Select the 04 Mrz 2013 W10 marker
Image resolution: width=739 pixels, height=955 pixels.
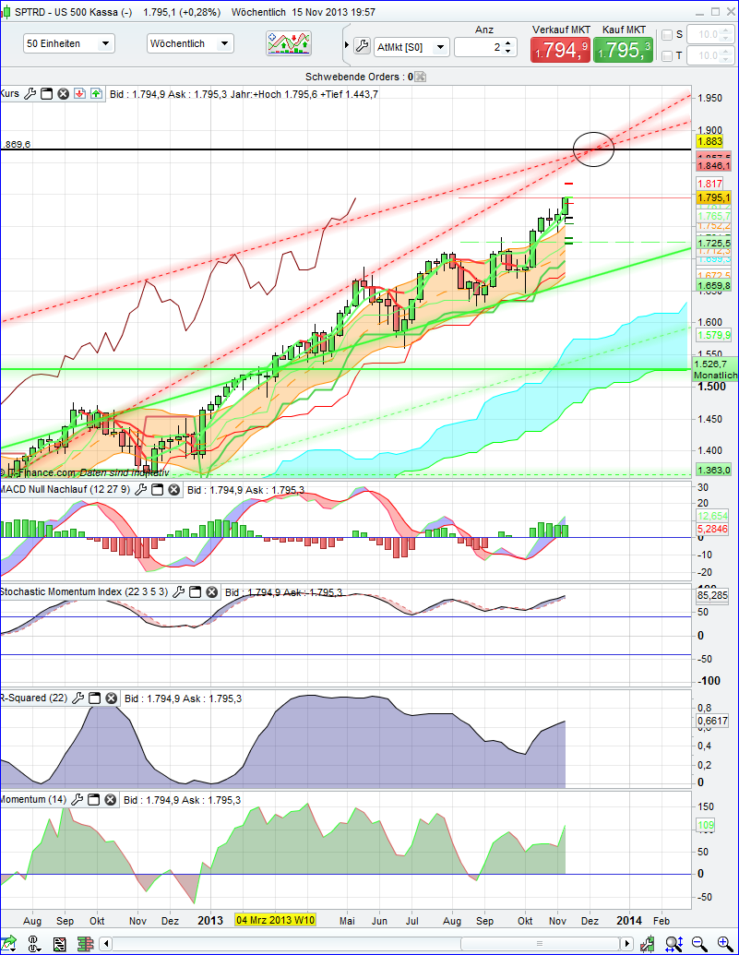(277, 920)
